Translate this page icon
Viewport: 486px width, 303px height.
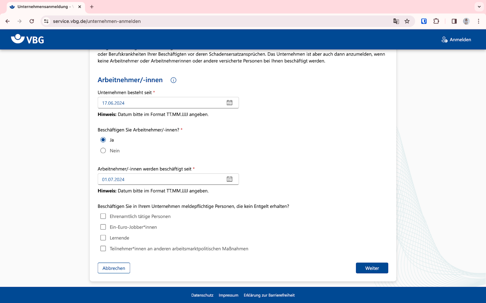click(396, 21)
